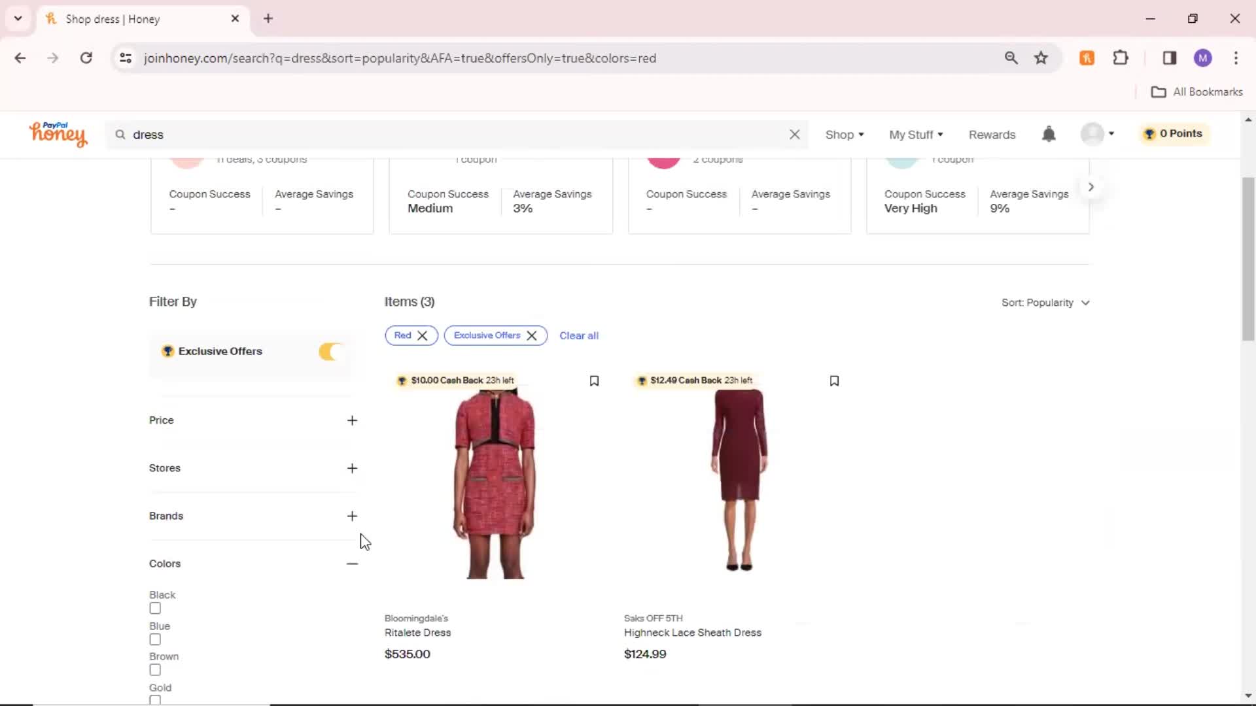This screenshot has width=1256, height=706.
Task: Show next stores with carousel arrow
Action: 1090,187
